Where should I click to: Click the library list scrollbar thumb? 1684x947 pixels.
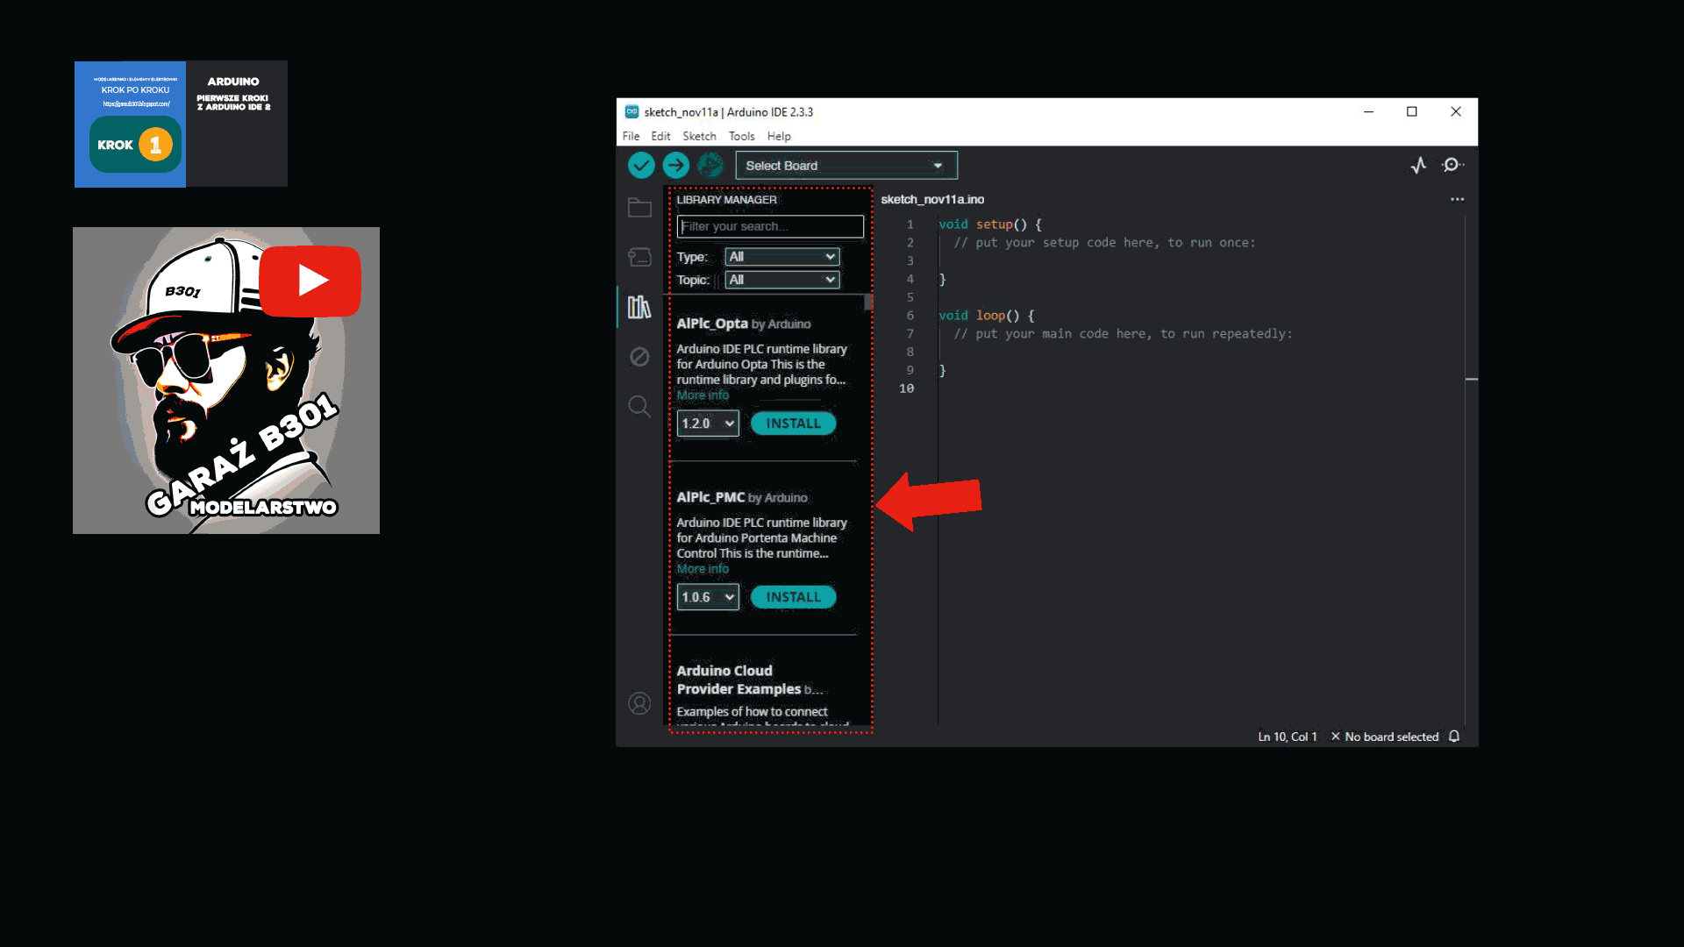tap(867, 303)
